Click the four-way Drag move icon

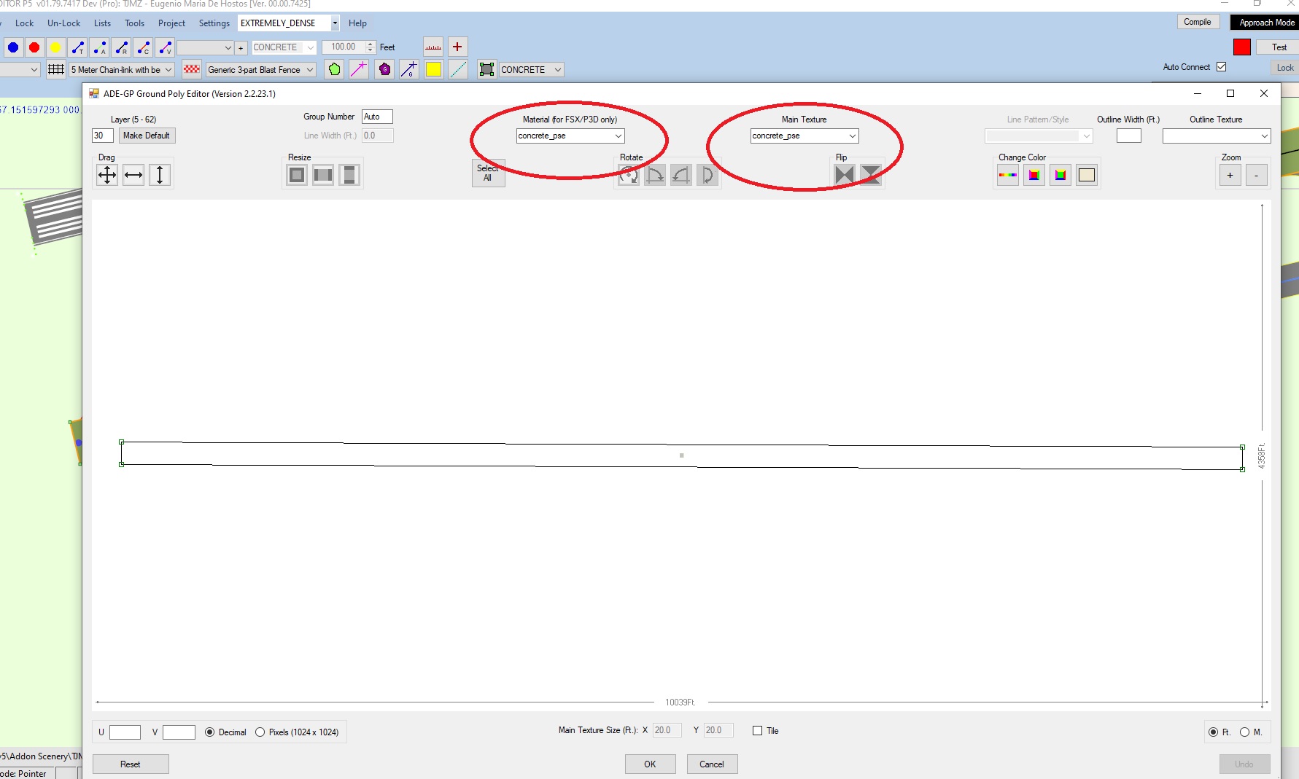tap(107, 175)
